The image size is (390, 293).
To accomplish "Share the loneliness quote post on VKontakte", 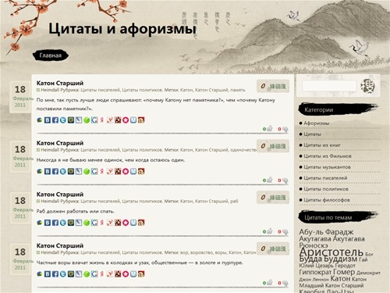I will pyautogui.click(x=48, y=171).
